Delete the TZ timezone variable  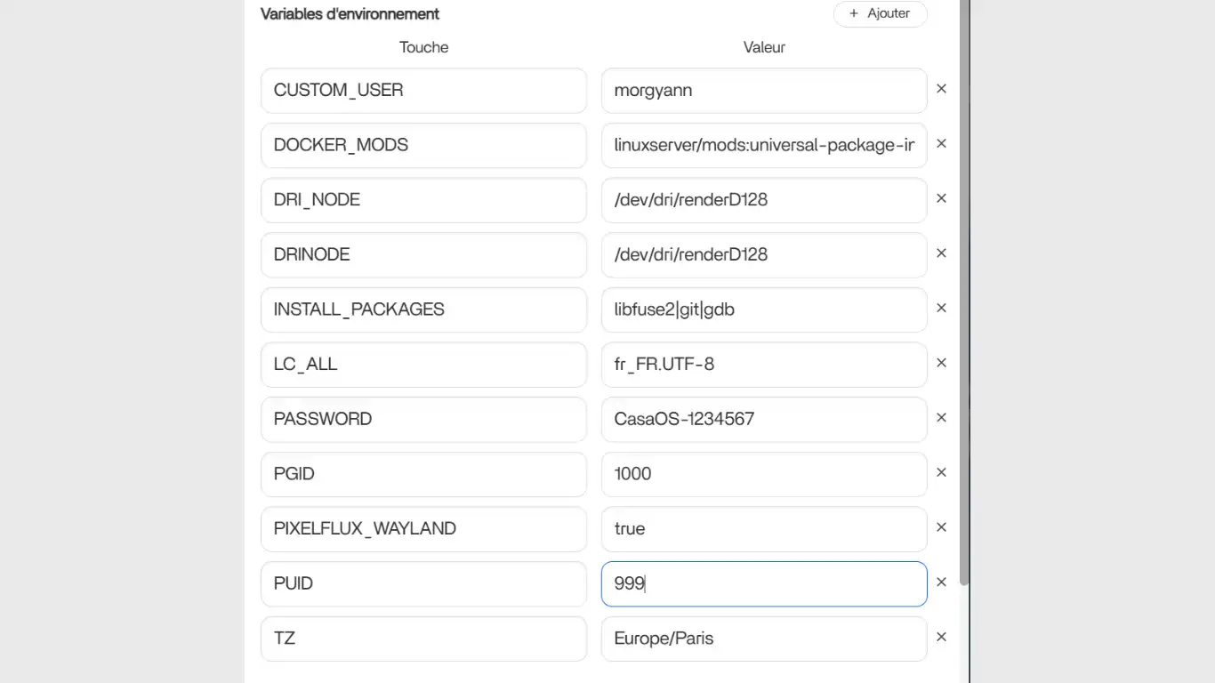[x=941, y=637]
